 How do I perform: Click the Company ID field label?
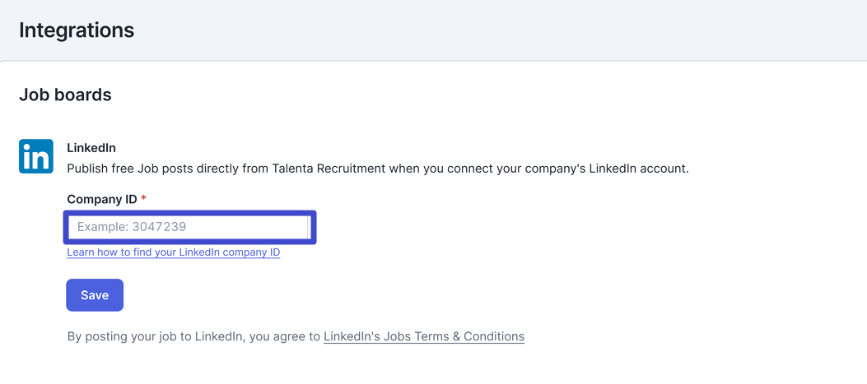click(x=102, y=199)
